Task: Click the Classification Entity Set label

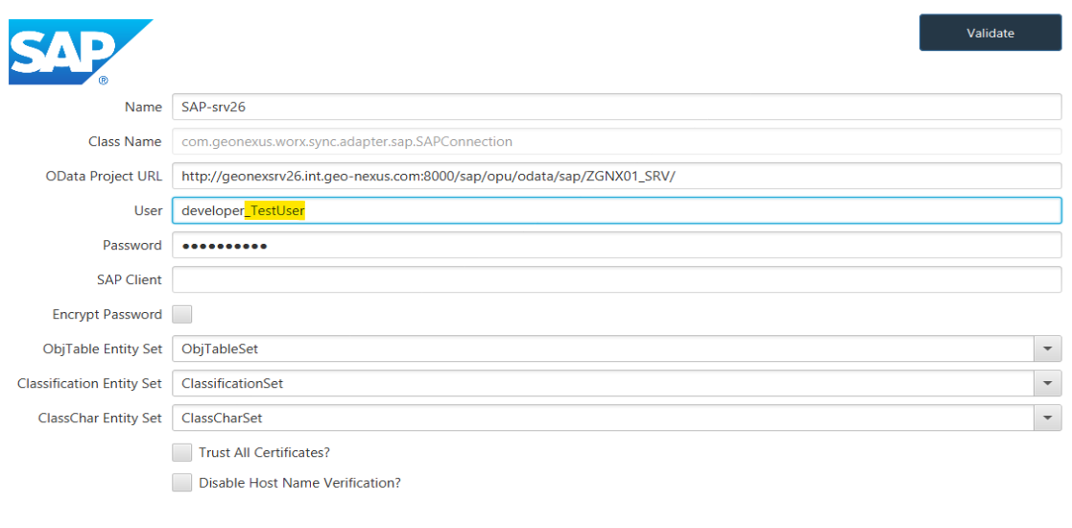Action: click(x=89, y=384)
